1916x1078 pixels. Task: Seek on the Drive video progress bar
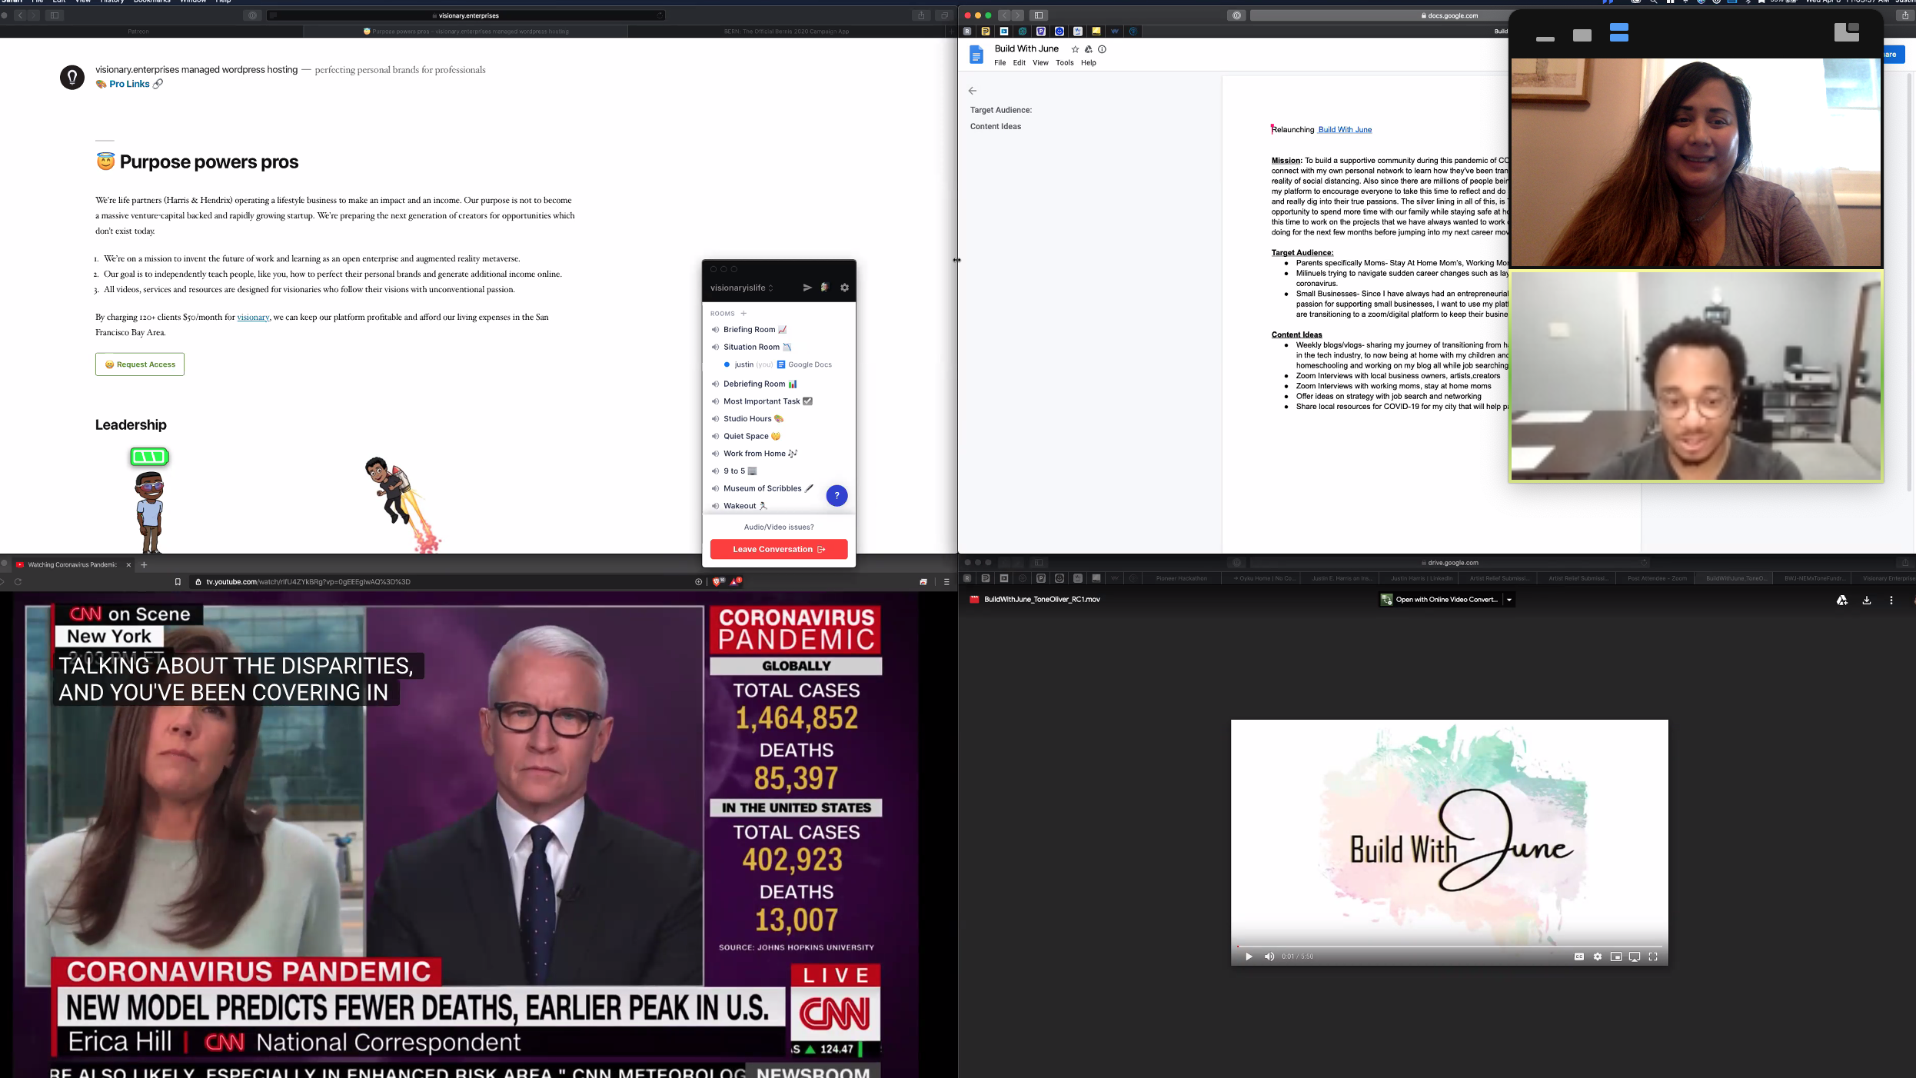[1449, 946]
